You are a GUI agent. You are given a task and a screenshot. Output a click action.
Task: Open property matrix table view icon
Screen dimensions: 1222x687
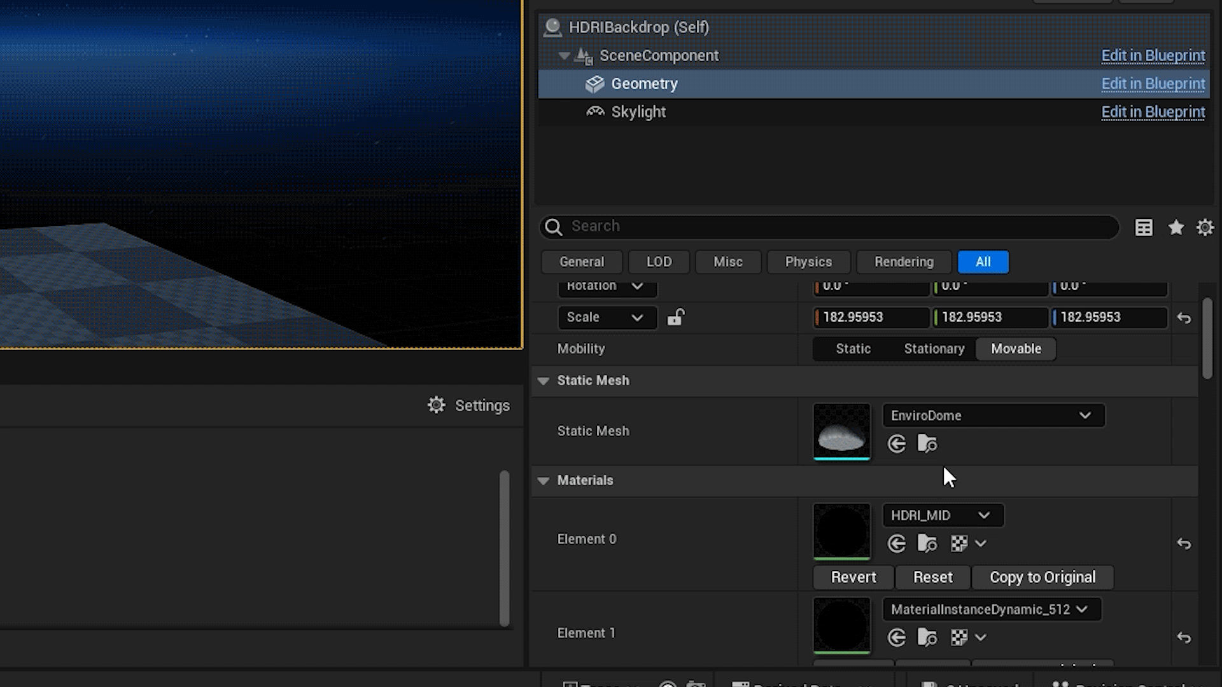pyautogui.click(x=1144, y=228)
